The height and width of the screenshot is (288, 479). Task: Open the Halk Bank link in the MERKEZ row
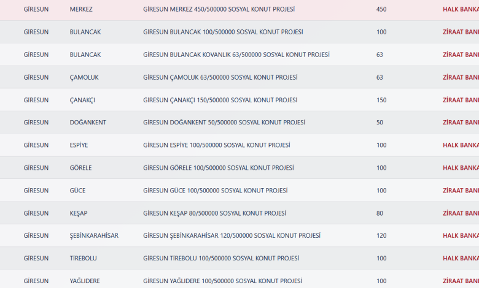click(460, 10)
